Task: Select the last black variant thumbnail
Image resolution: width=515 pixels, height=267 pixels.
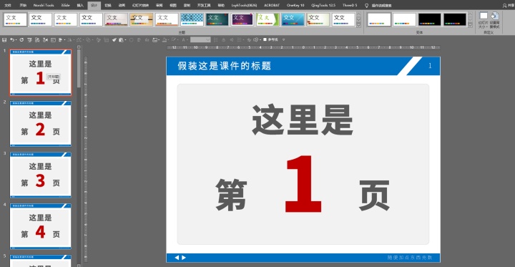Action: pos(455,19)
